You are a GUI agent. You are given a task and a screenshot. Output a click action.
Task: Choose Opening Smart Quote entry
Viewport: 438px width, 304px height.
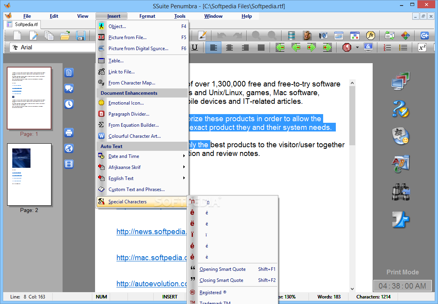click(x=233, y=269)
